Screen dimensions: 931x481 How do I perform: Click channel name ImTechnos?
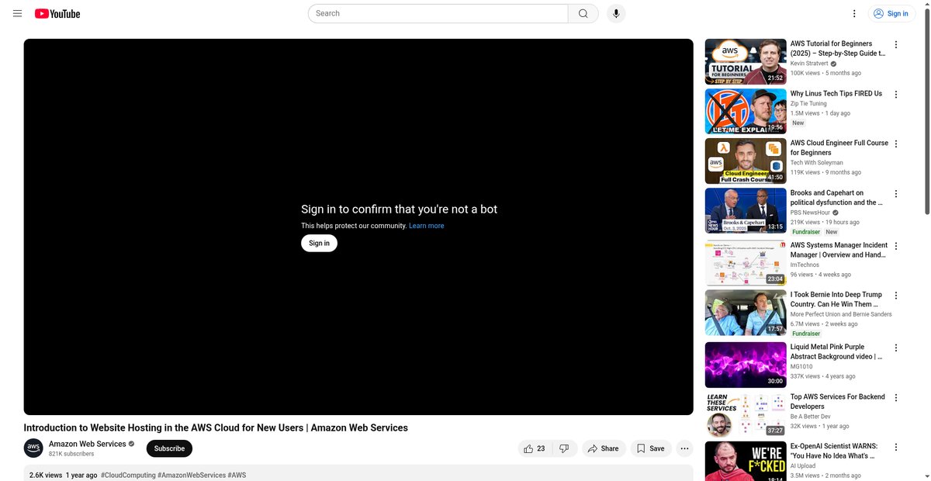point(805,265)
